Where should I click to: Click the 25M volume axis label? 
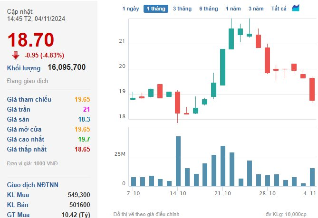120,154
